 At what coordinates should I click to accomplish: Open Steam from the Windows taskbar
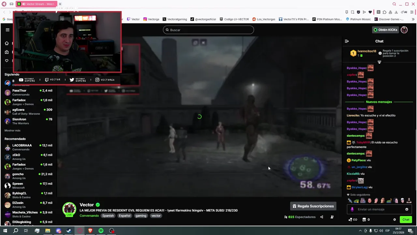pyautogui.click(x=69, y=231)
